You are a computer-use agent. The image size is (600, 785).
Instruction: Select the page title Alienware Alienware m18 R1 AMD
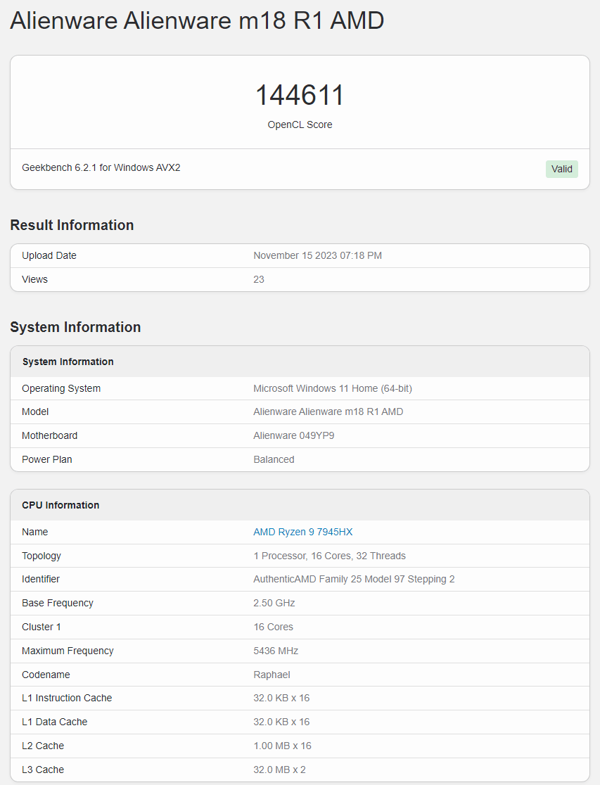(196, 20)
